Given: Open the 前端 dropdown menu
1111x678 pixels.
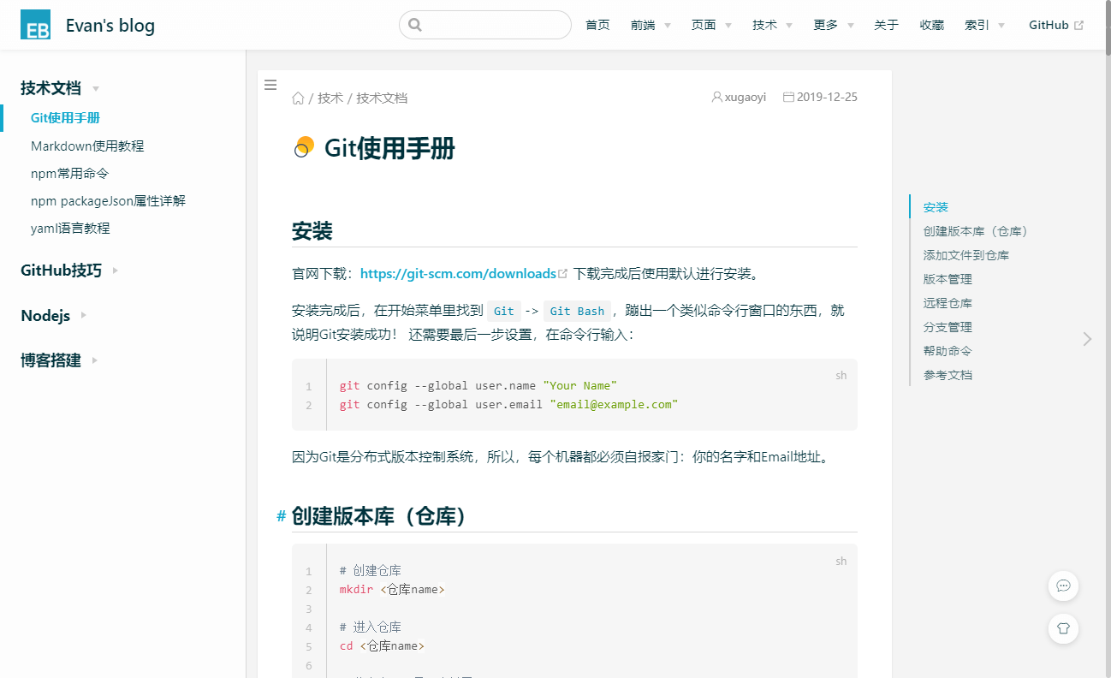Looking at the screenshot, I should 651,25.
